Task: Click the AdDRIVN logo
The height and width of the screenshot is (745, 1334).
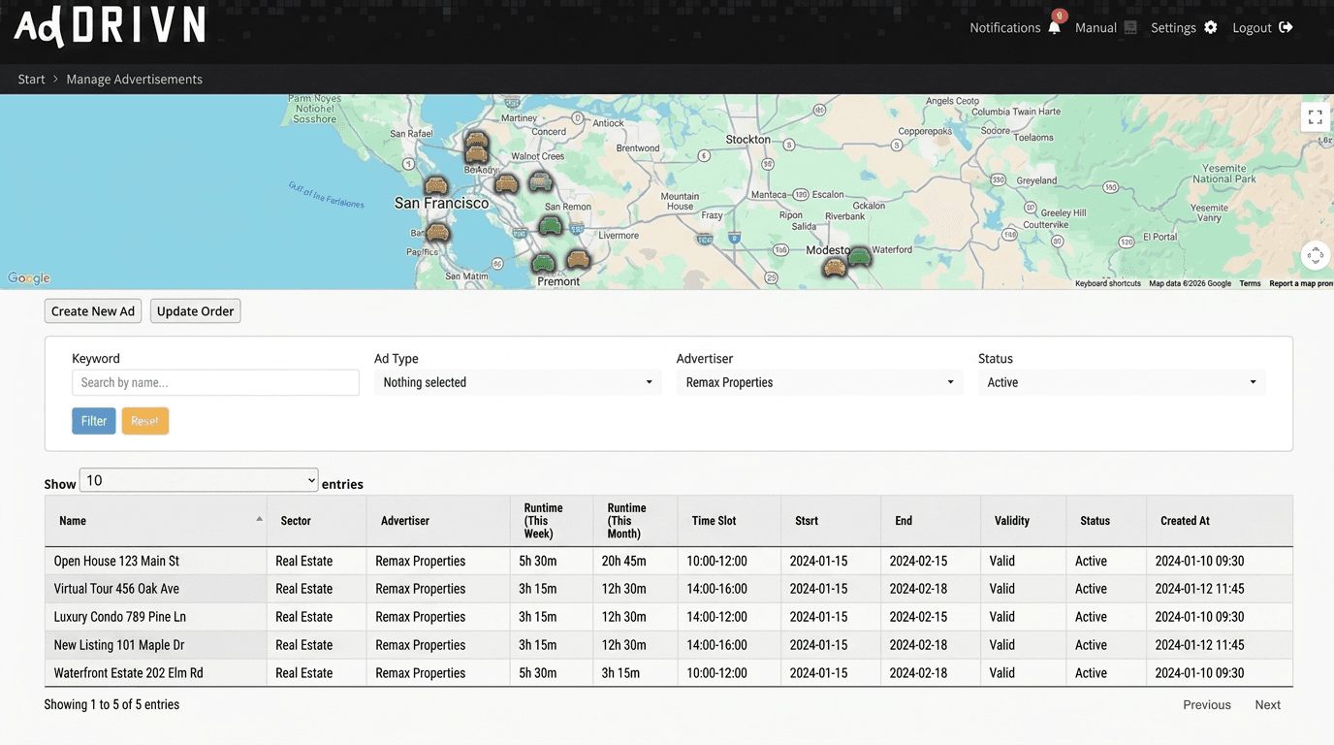Action: 110,26
